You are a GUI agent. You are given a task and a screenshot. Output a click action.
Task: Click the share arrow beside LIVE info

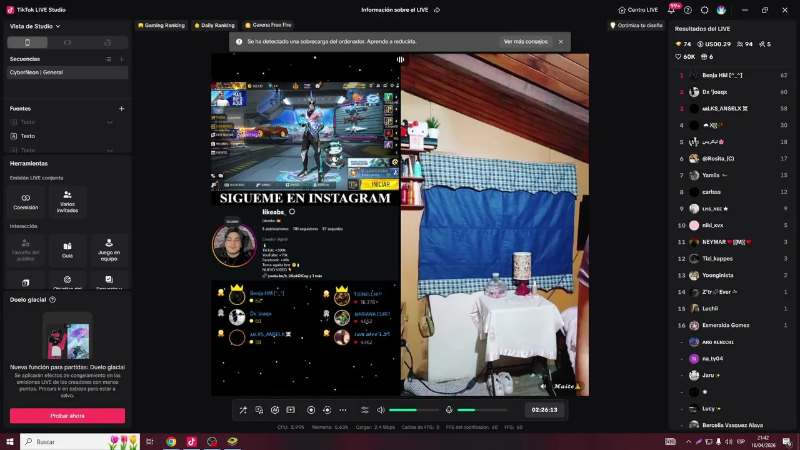click(437, 10)
